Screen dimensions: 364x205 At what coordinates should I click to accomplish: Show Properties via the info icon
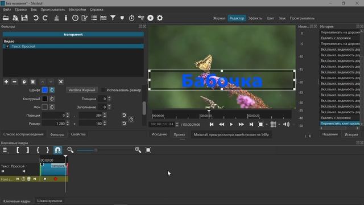coord(66,18)
